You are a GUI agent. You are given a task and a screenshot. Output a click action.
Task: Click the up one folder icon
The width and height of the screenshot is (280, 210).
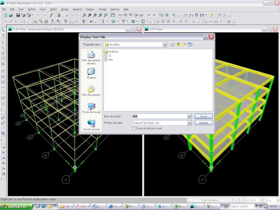(x=178, y=44)
